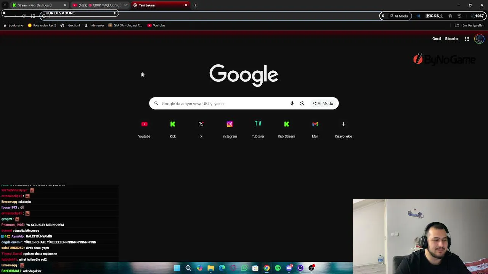Click AI Modu in the search box
Viewport: 488px width, 274px height.
pyautogui.click(x=323, y=104)
